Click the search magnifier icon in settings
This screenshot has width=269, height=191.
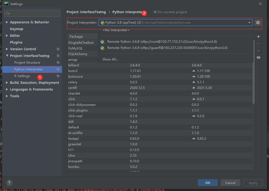[x=8, y=13]
